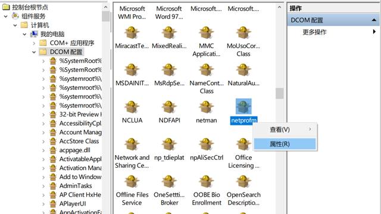Click tree pane scroll up arrow

pyautogui.click(x=105, y=7)
